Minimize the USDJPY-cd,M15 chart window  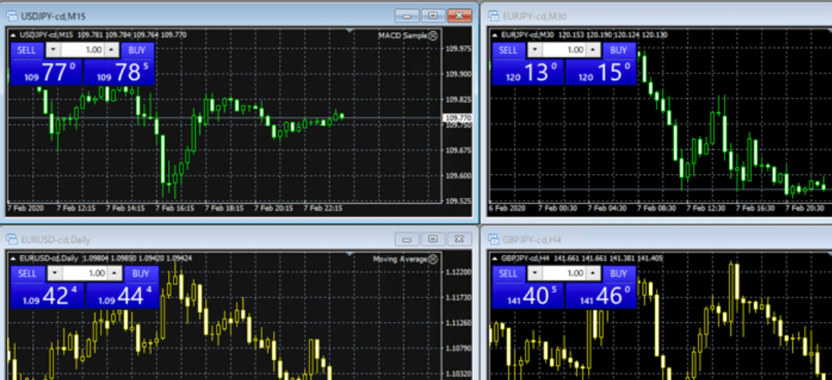407,15
